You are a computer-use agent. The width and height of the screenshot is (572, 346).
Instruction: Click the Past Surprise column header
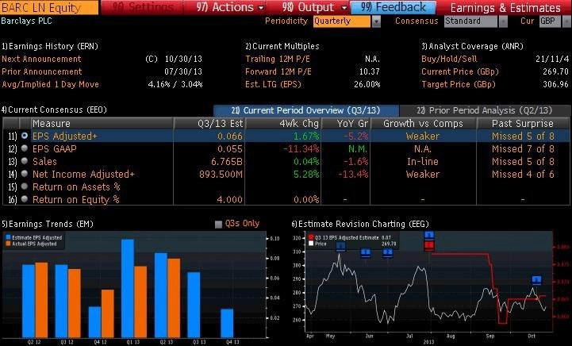tap(523, 123)
